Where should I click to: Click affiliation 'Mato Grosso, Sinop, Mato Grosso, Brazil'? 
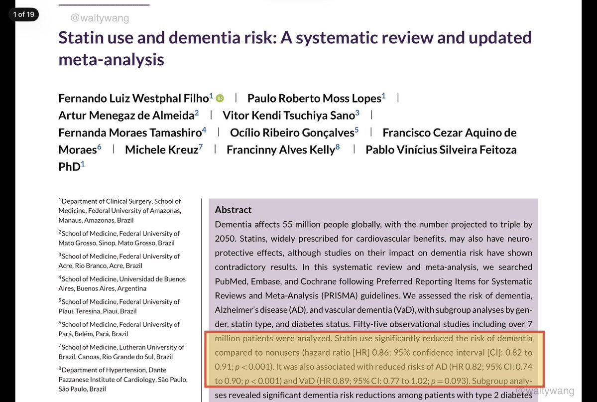click(117, 243)
